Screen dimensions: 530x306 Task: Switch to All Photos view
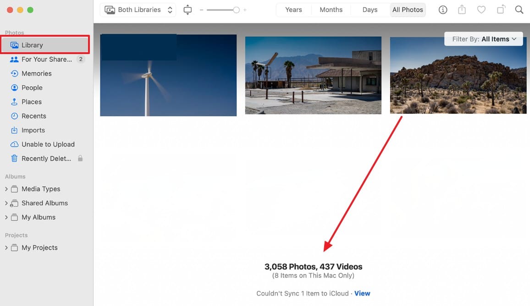pos(408,10)
